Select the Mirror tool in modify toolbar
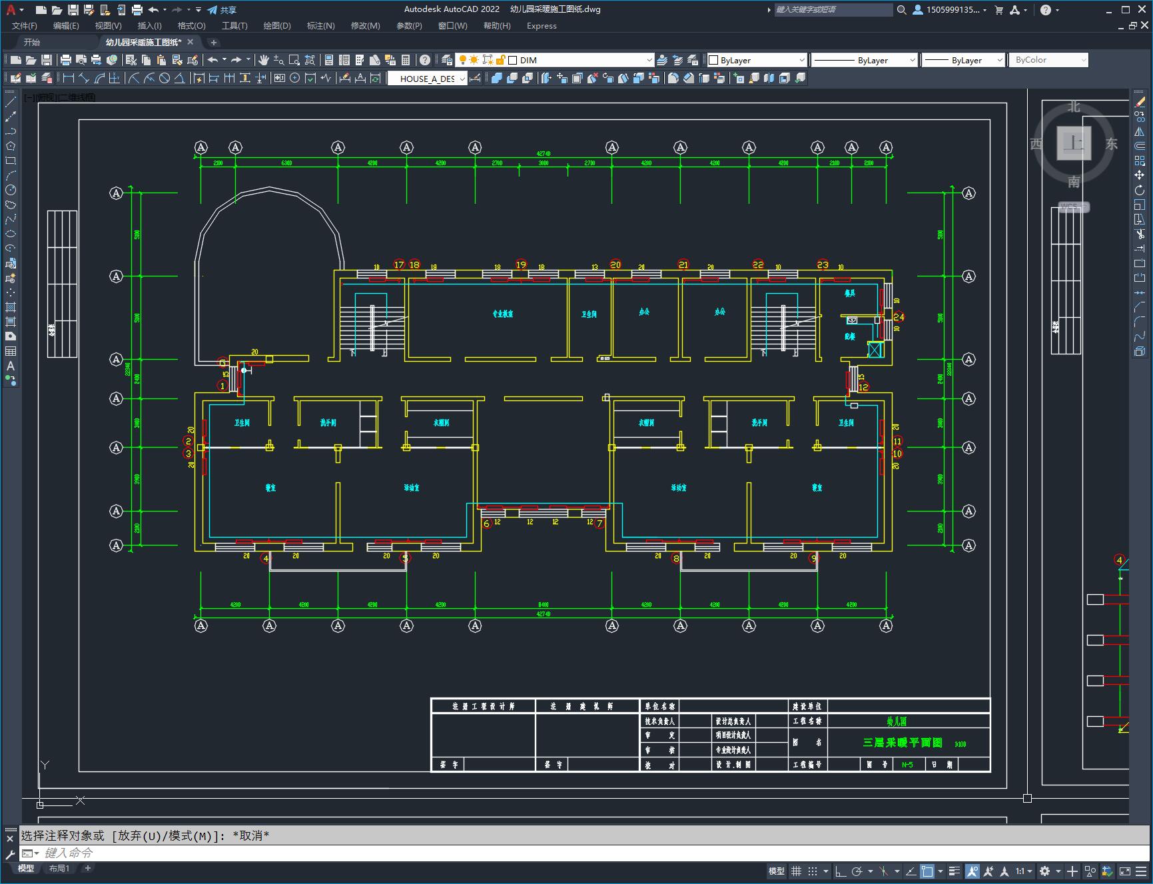Image resolution: width=1153 pixels, height=884 pixels. pos(1140,131)
